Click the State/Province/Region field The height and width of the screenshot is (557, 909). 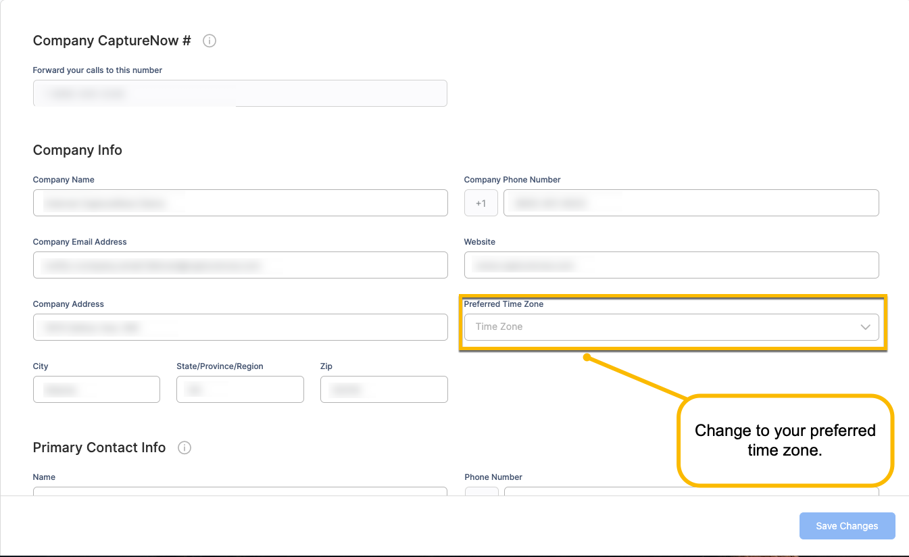(240, 389)
